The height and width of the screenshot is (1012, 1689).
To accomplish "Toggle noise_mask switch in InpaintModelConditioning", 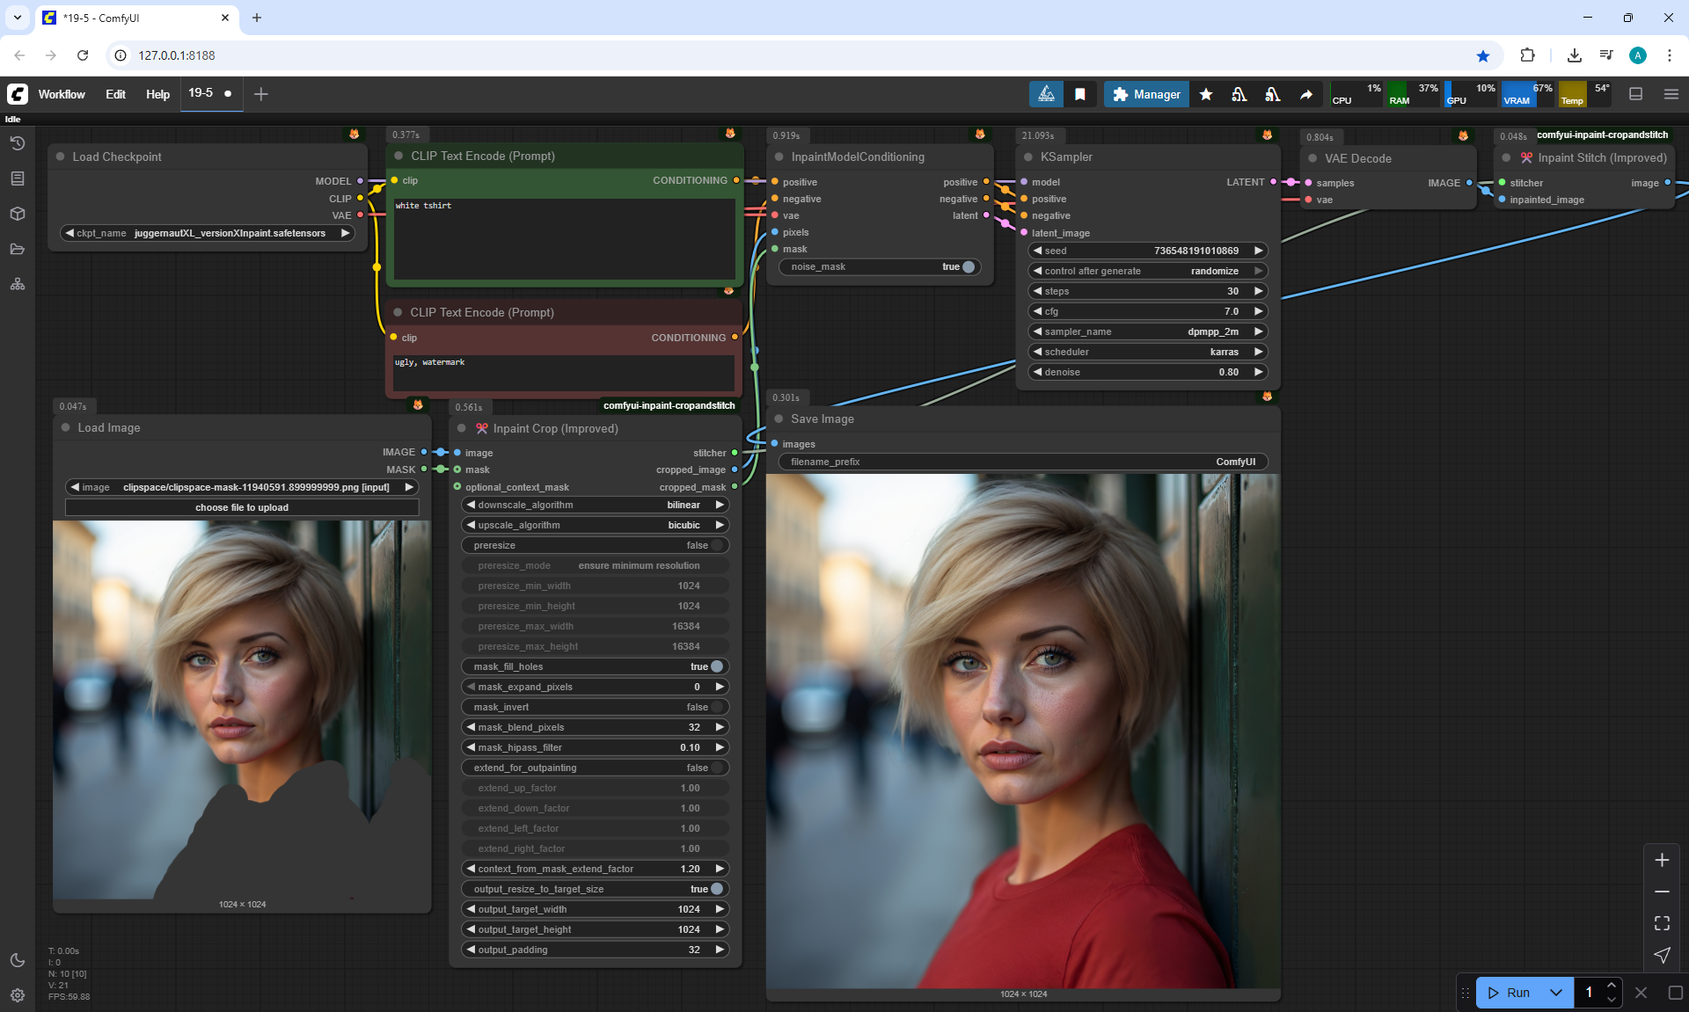I will 968,266.
